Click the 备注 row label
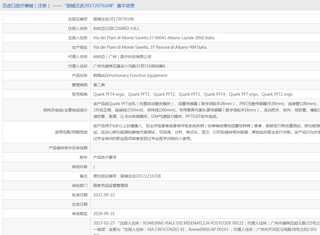This screenshot has height=235, width=320. [83, 176]
